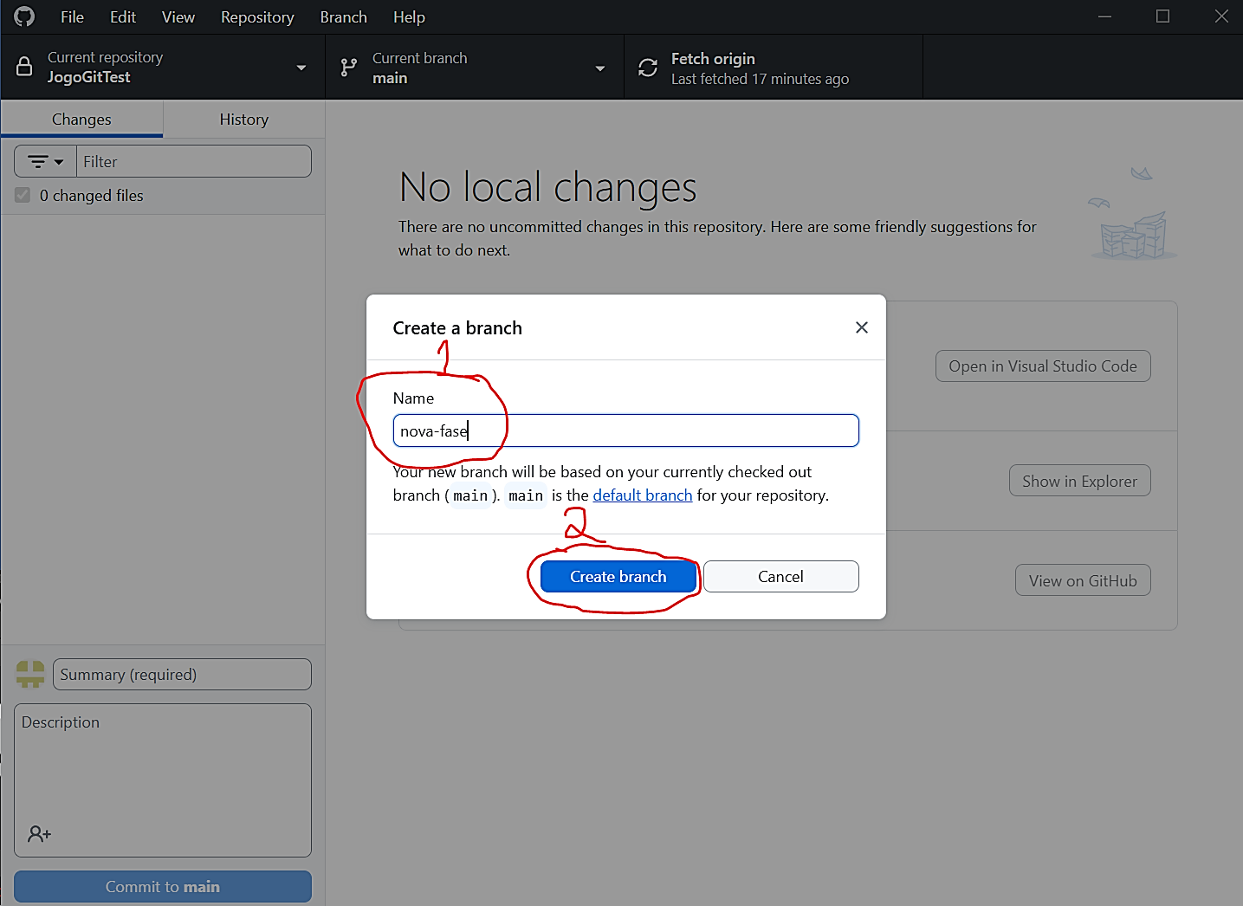Close the Create a branch dialog

tap(861, 327)
